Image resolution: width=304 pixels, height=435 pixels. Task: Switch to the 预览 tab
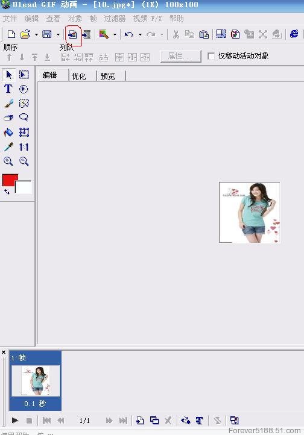(x=108, y=76)
